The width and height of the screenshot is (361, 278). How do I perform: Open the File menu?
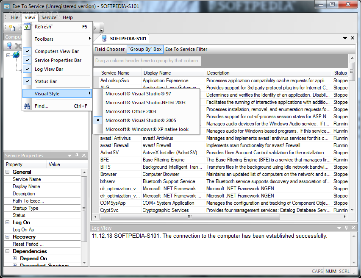14,17
